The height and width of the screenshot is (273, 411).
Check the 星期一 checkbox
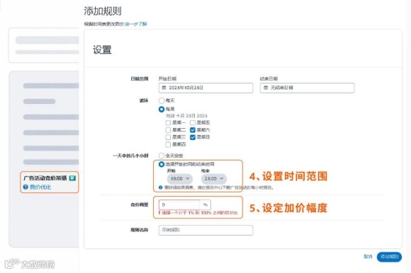click(x=168, y=122)
